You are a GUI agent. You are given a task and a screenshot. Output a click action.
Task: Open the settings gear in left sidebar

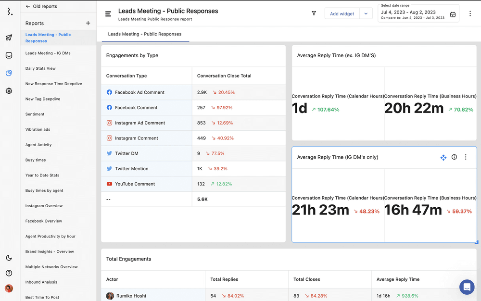[9, 91]
